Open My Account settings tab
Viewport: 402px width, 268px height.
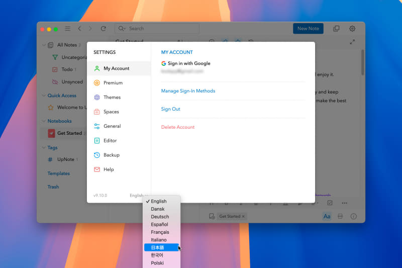click(x=119, y=68)
